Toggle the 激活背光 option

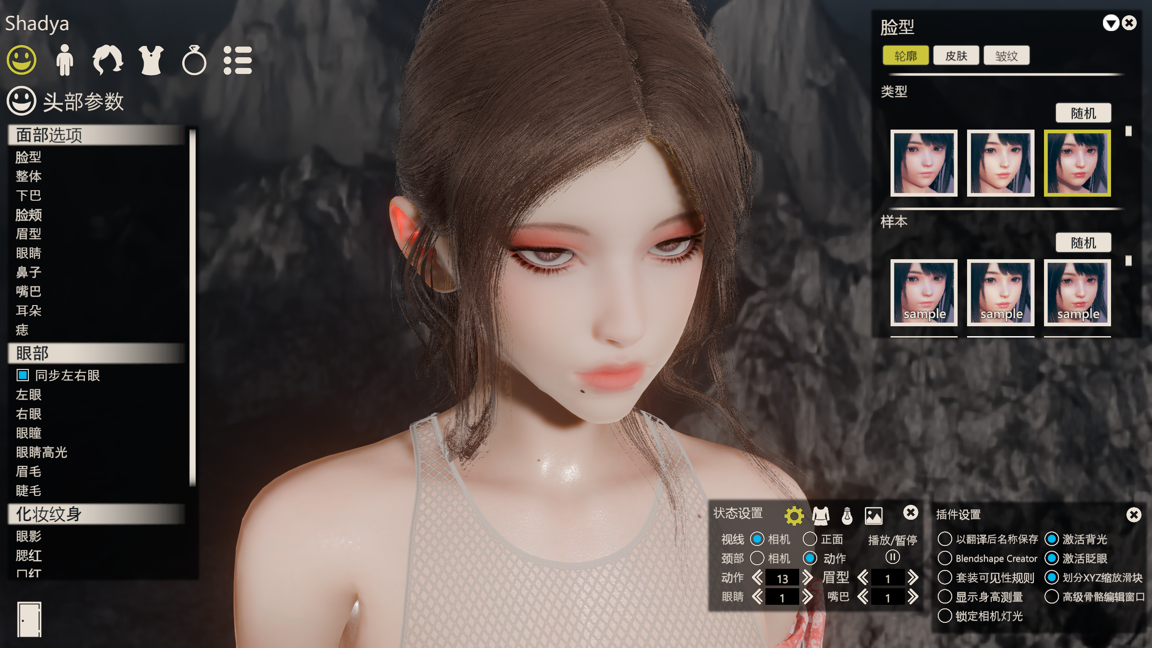pyautogui.click(x=1052, y=539)
